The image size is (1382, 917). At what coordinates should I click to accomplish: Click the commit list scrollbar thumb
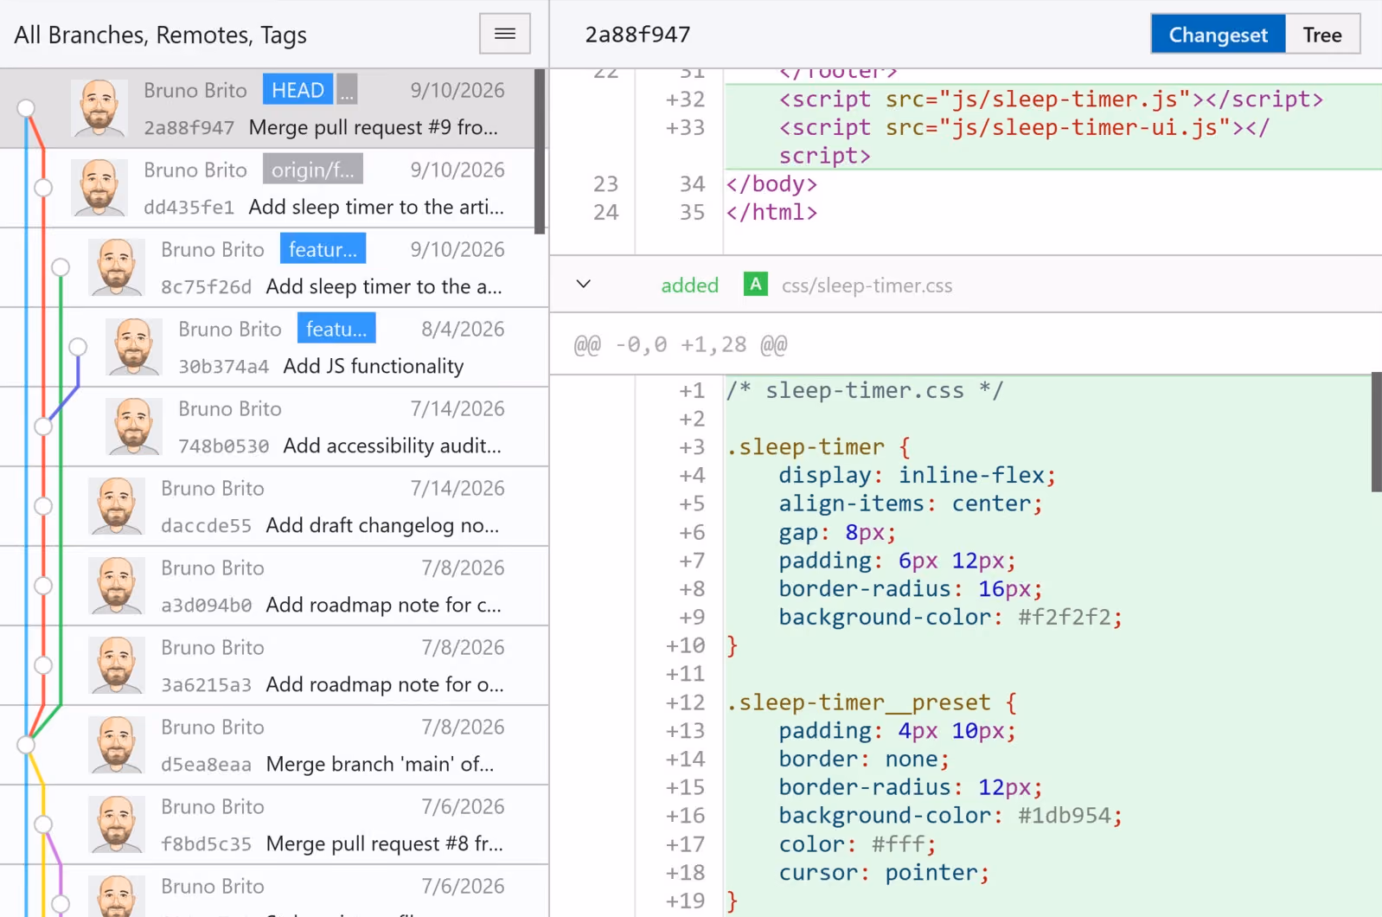[x=540, y=151]
